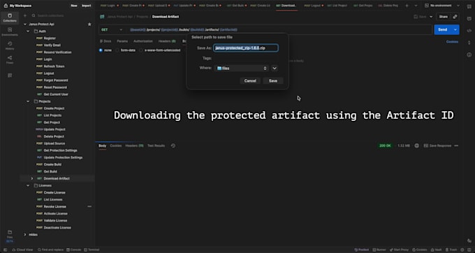This screenshot has width=475, height=253.
Task: Click the request URL field
Action: tap(279, 29)
